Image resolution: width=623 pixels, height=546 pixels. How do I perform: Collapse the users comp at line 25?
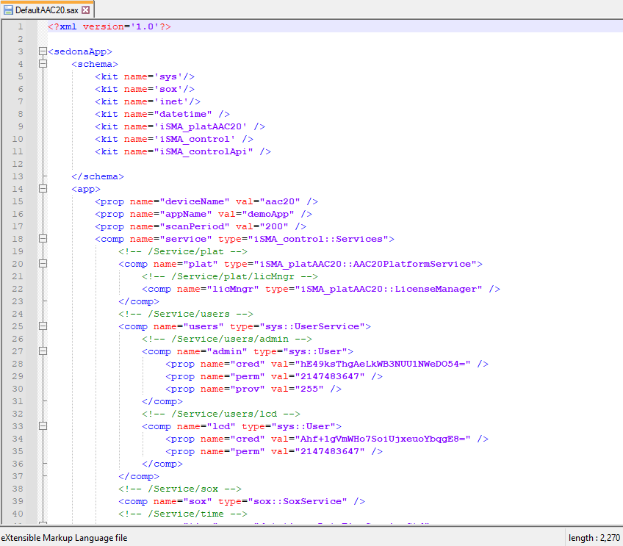point(43,326)
